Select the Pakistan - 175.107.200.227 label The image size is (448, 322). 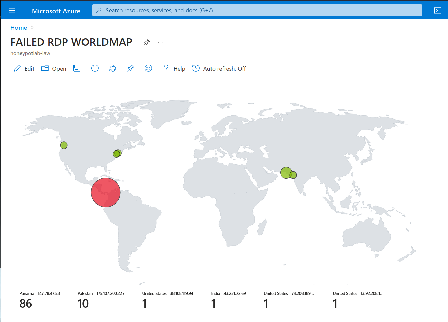[101, 293]
